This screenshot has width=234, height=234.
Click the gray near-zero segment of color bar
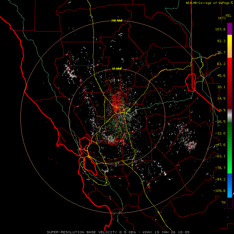click(x=230, y=116)
